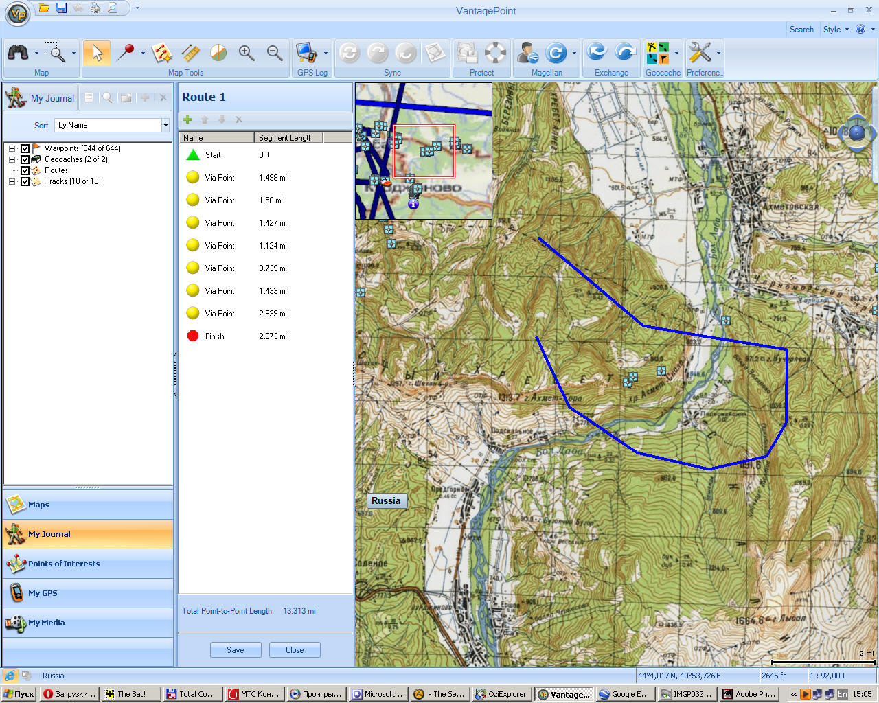Screen dimensions: 879x703
Task: Uncheck the Waypoints checkbox
Action: click(25, 148)
